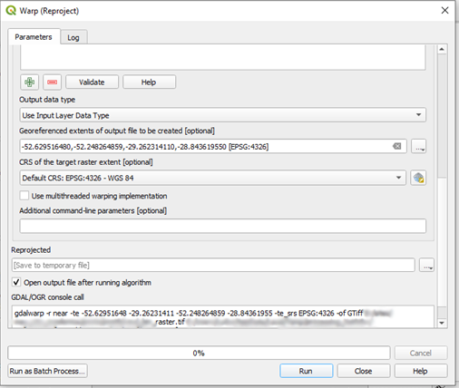The image size is (459, 388).
Task: Close the Warp dialog with the X
Action: [444, 11]
